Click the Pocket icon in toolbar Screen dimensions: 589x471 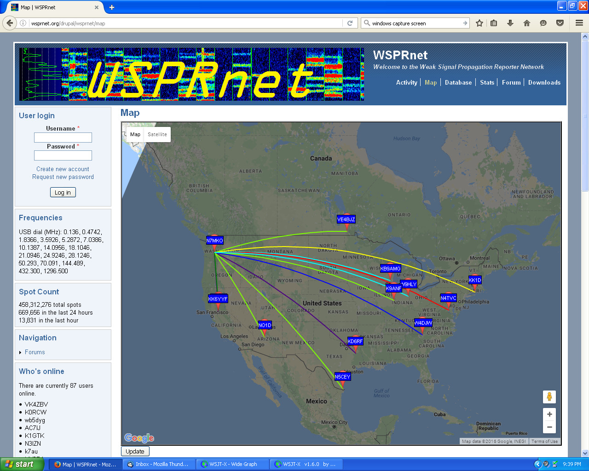(560, 23)
